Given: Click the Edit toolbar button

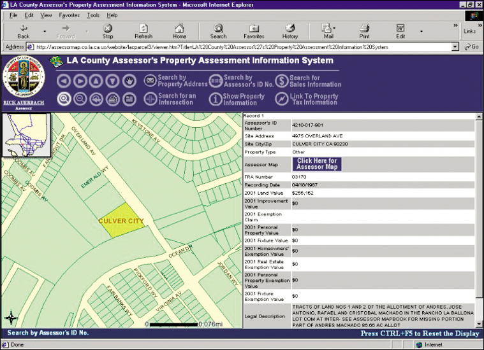Looking at the screenshot, I should click(400, 31).
